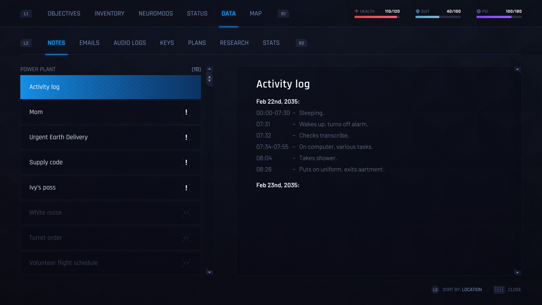This screenshot has height=305, width=542.
Task: Click the keypad grid icon beside Close
Action: (498, 289)
